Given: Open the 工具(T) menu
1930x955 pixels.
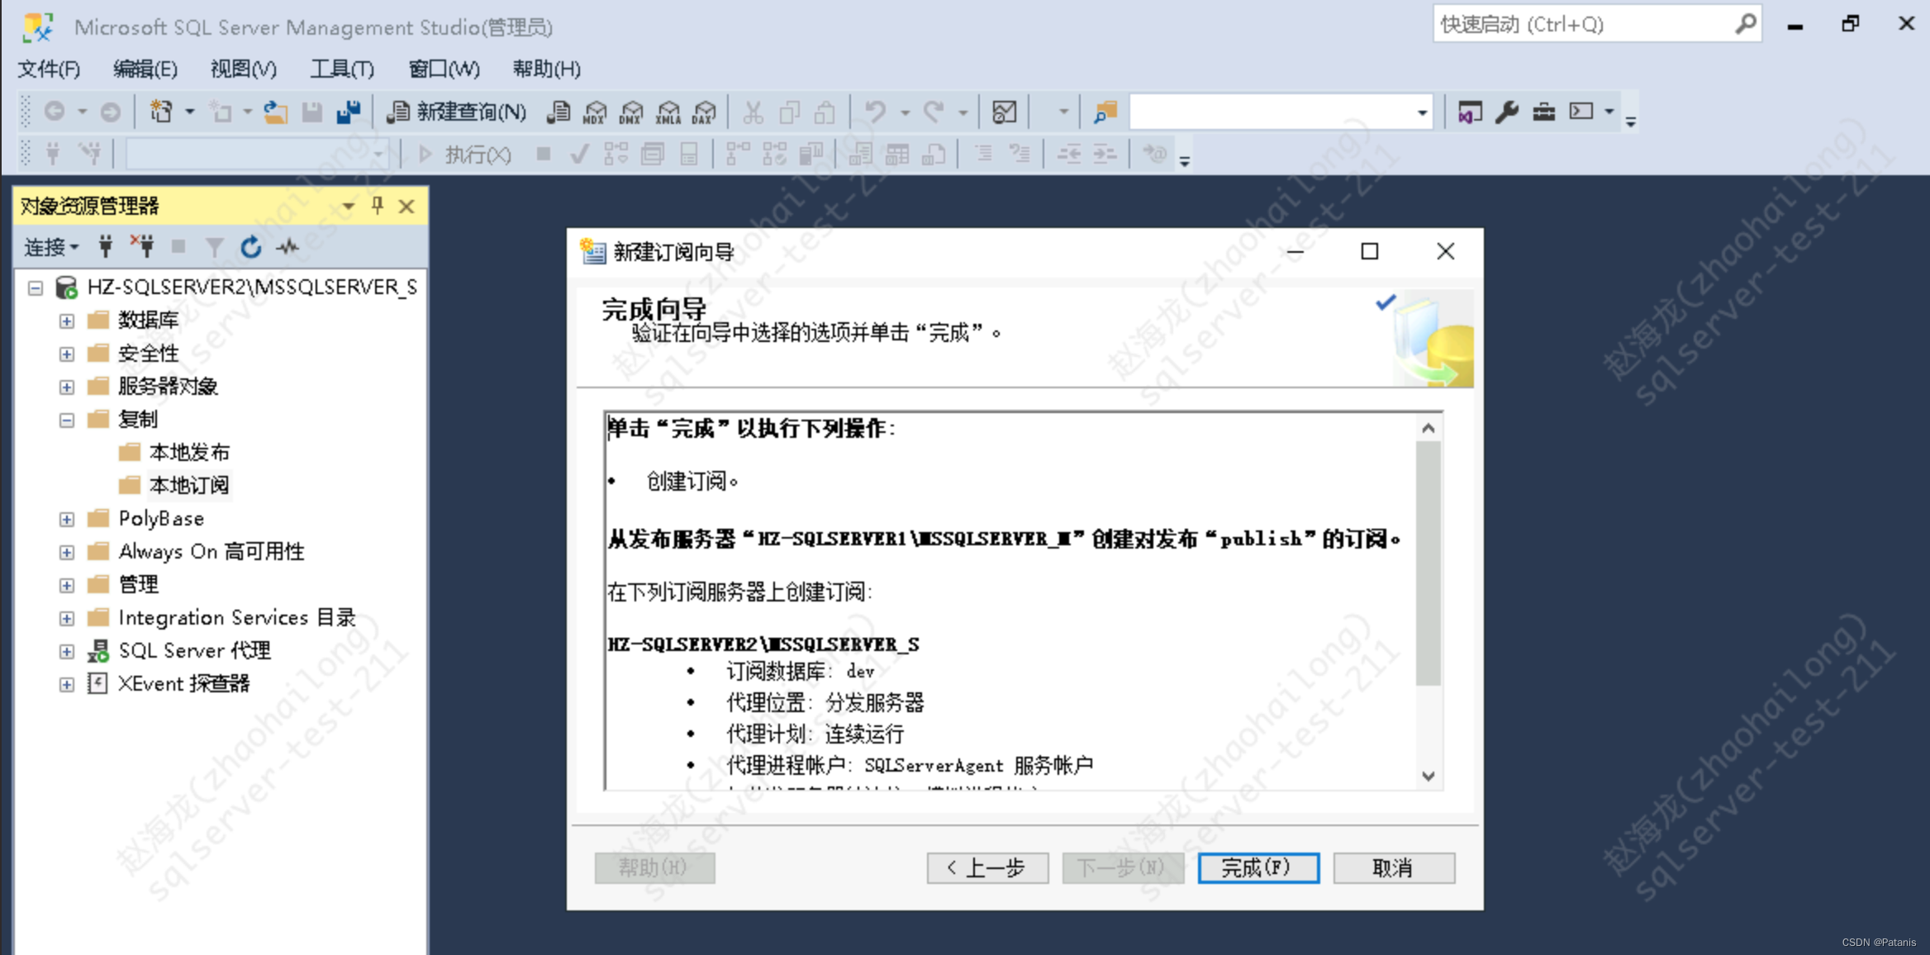Looking at the screenshot, I should [x=341, y=69].
